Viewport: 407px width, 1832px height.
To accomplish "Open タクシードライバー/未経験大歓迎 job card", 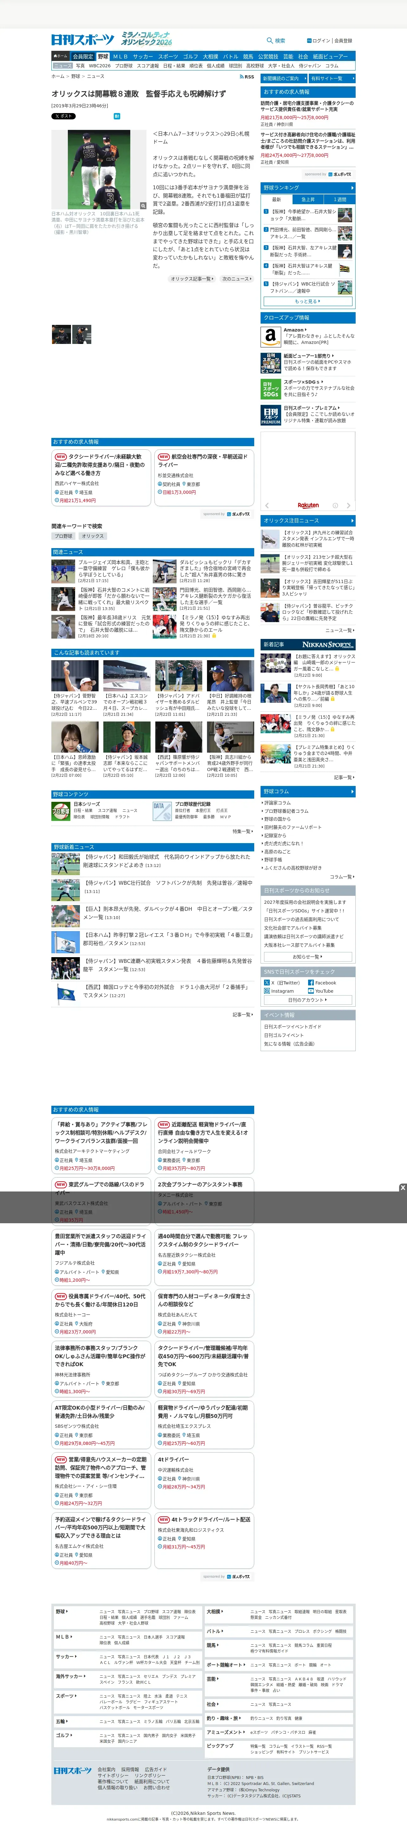I will tap(101, 478).
